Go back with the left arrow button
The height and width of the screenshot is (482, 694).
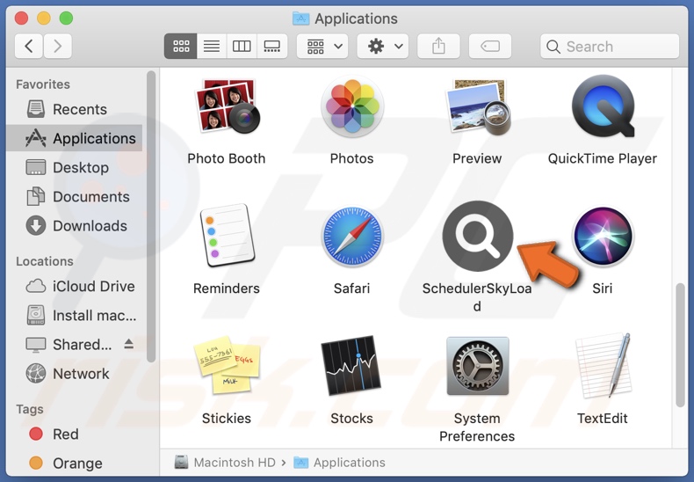point(29,46)
